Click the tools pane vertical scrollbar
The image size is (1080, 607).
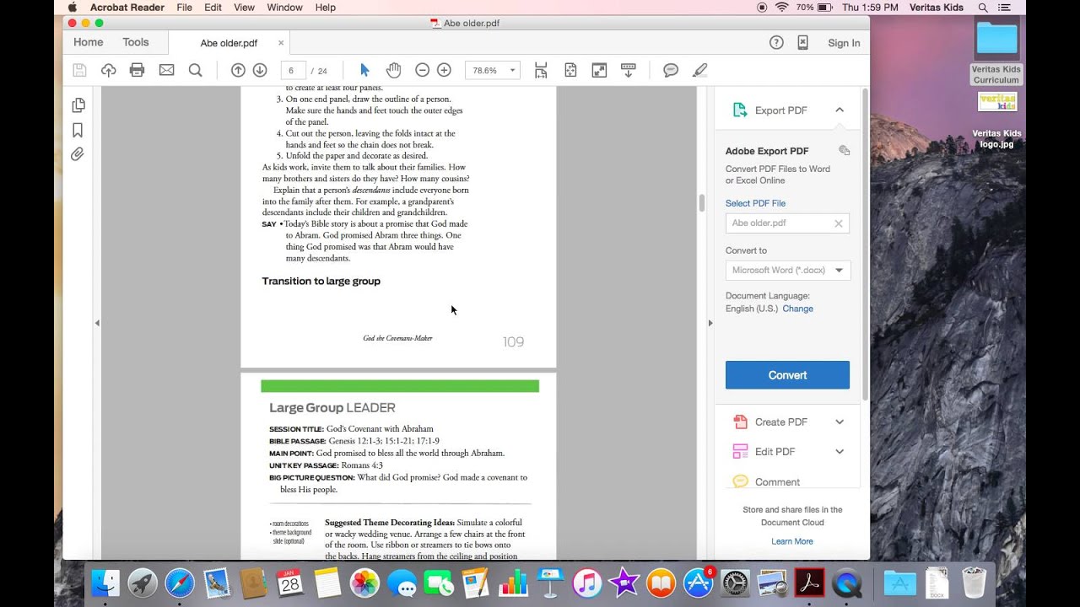[x=864, y=244]
